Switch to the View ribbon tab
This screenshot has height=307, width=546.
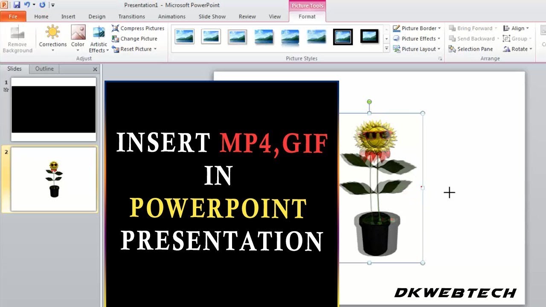[275, 17]
